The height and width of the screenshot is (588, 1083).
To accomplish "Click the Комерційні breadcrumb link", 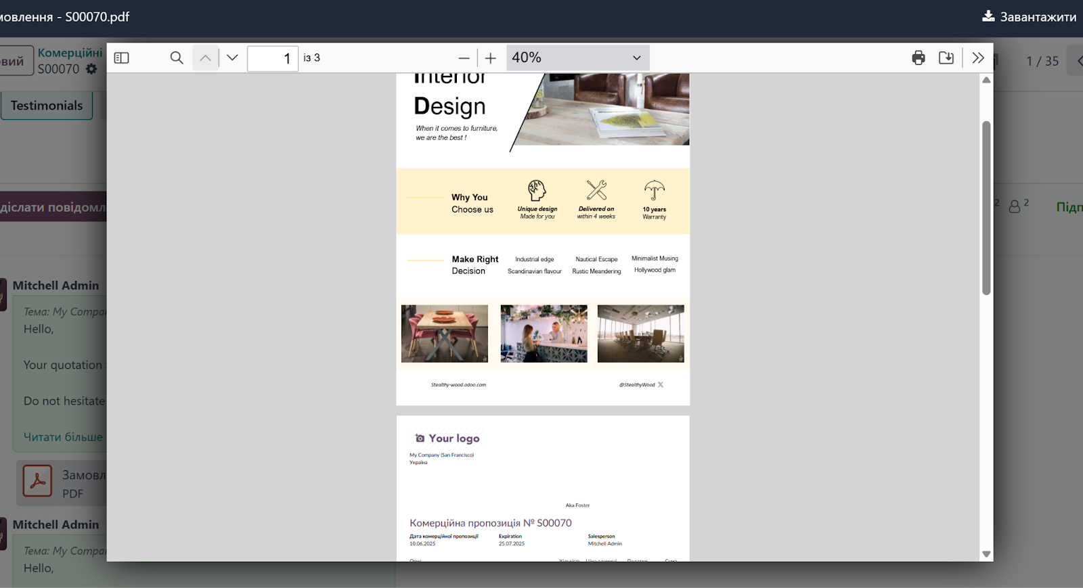I will click(x=70, y=53).
